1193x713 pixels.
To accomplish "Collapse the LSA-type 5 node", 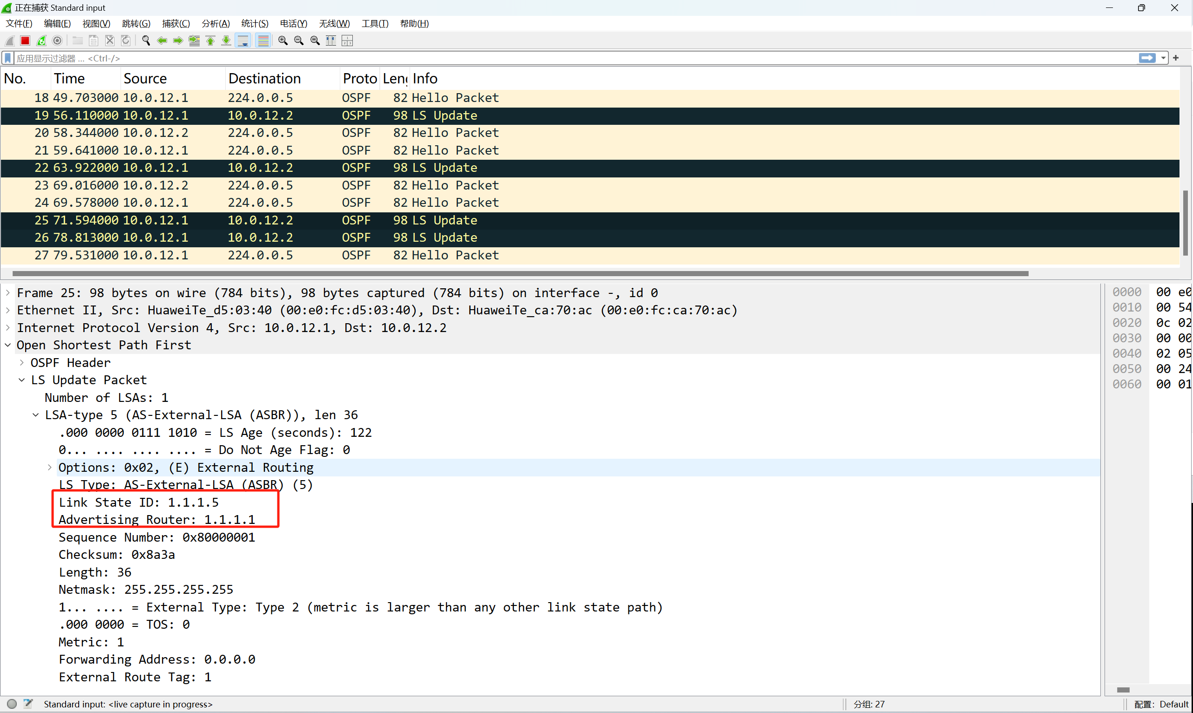I will coord(35,415).
